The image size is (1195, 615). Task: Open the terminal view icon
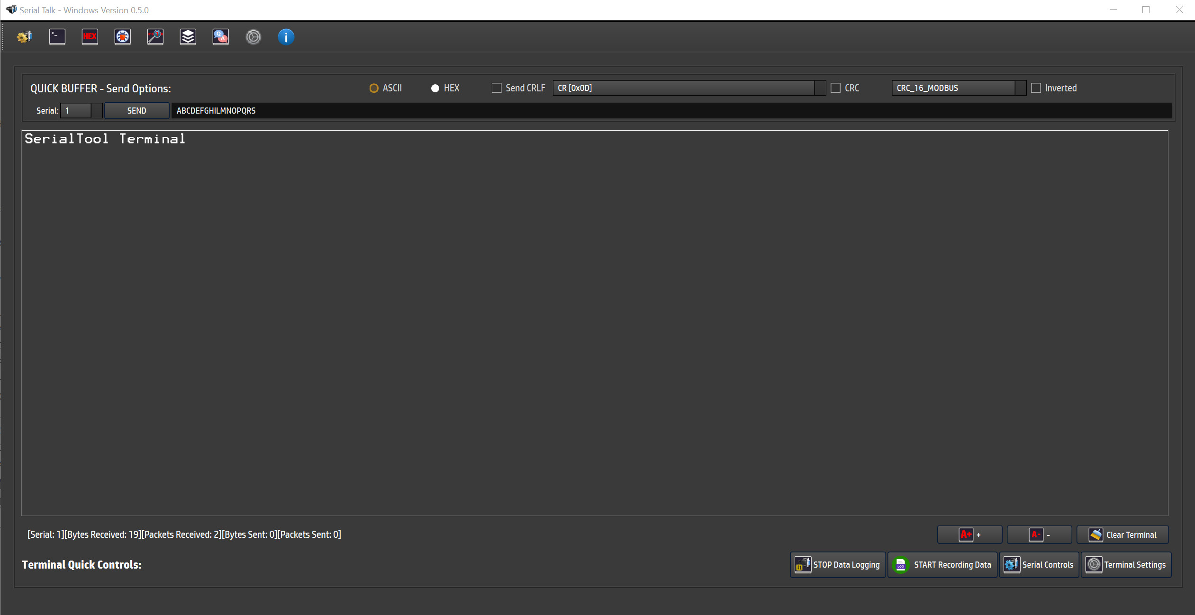pyautogui.click(x=57, y=37)
